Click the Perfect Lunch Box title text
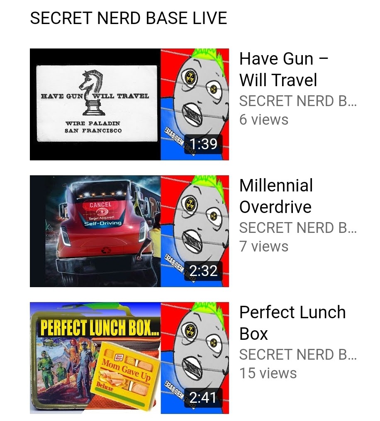 292,323
